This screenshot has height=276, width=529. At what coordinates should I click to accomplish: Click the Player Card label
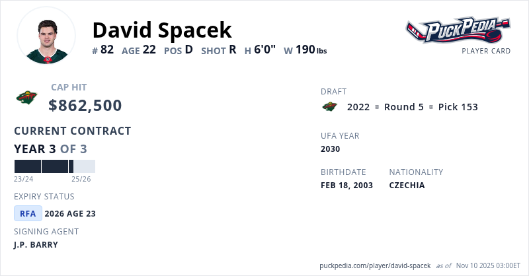point(486,51)
